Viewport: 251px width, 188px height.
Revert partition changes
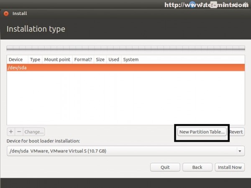click(236, 132)
